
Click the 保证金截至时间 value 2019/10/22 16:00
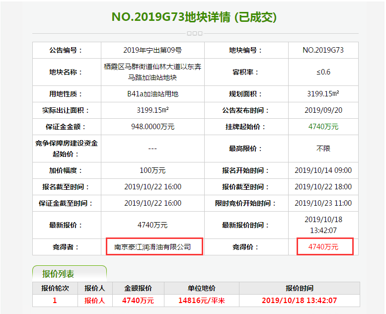point(153,203)
